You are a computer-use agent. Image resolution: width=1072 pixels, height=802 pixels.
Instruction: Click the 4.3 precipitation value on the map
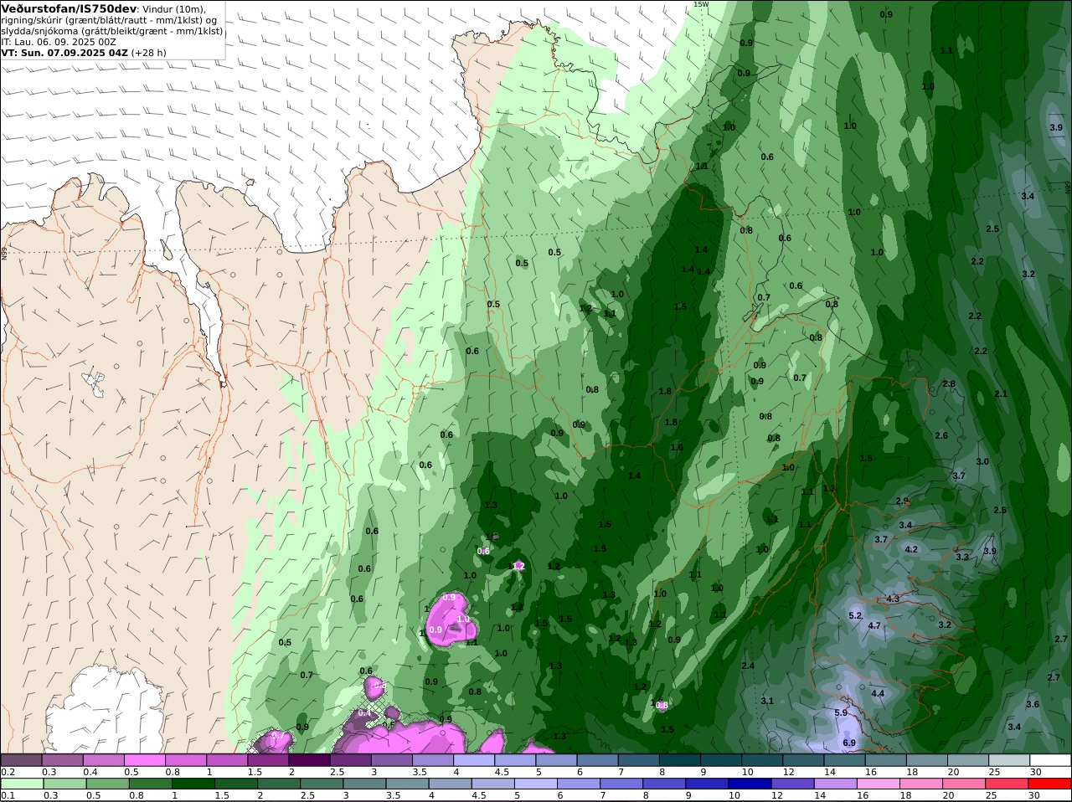pos(893,599)
